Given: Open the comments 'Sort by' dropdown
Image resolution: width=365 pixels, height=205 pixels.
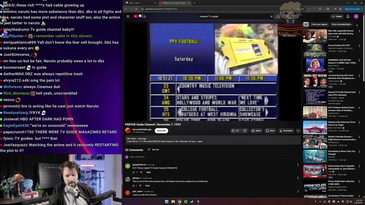Looking at the screenshot, I should pos(153,150).
